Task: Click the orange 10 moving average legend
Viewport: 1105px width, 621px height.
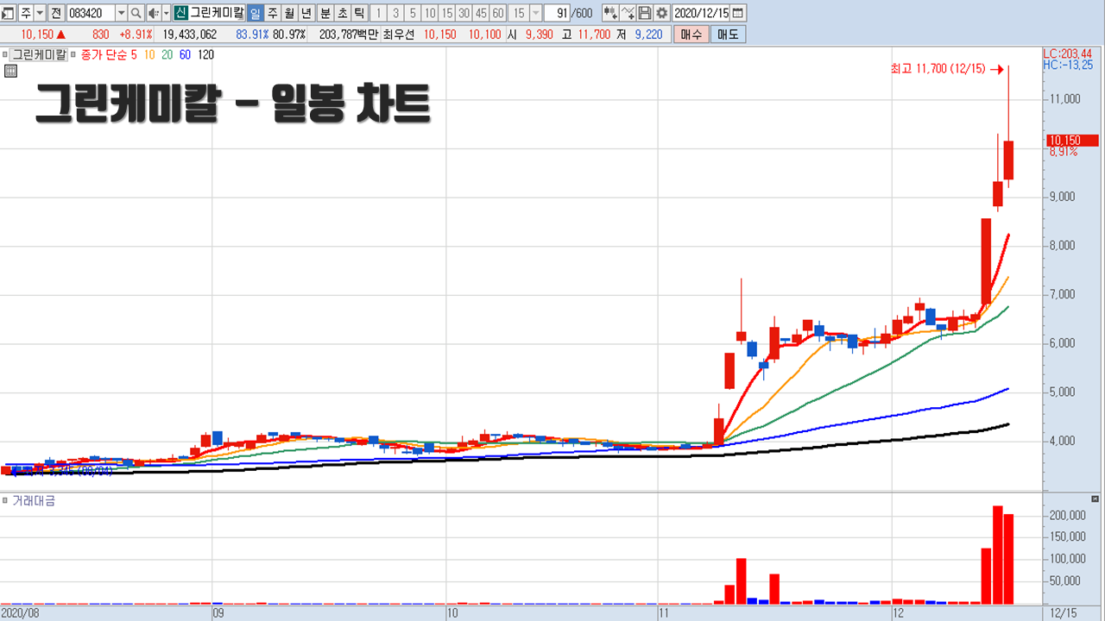Action: click(149, 54)
